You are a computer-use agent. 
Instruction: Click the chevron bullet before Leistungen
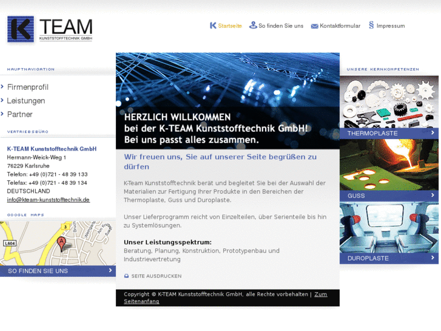[x=2, y=100]
